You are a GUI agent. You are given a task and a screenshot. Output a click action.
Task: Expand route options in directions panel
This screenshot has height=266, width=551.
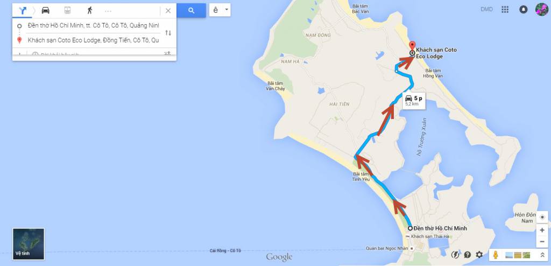point(167,53)
